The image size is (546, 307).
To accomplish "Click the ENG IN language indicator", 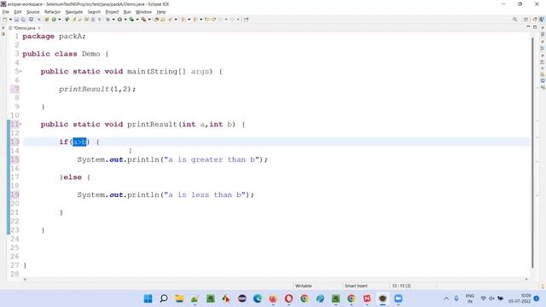I will [x=470, y=298].
